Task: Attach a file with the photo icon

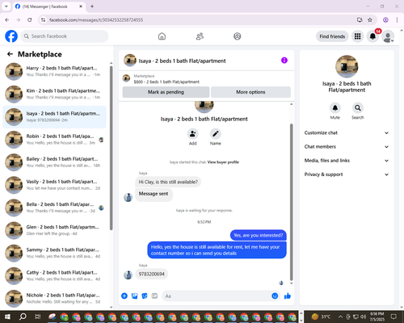Action: 134,296
